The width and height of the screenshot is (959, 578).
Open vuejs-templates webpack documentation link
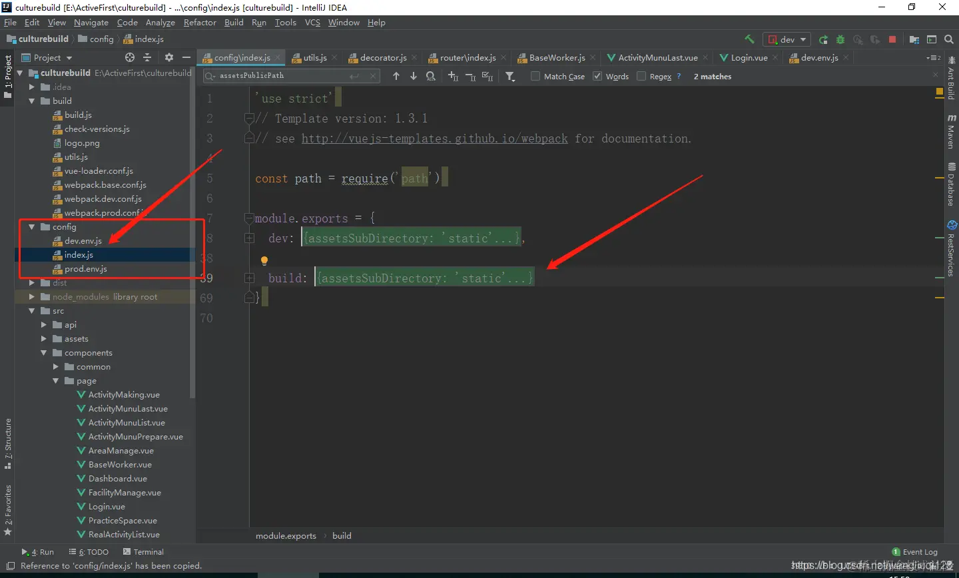435,139
